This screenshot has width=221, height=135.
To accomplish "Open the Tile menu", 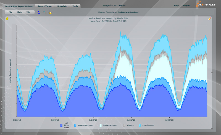I will (x=28, y=12).
